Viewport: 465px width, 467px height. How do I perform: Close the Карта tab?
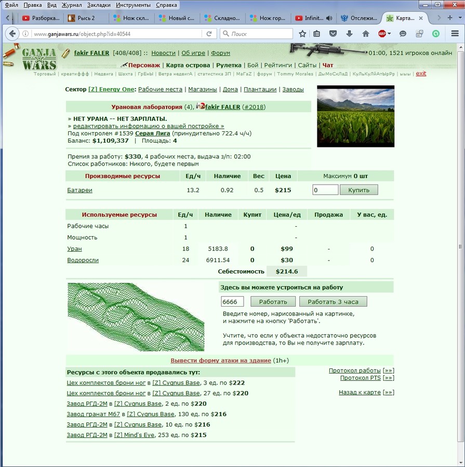tap(420, 18)
